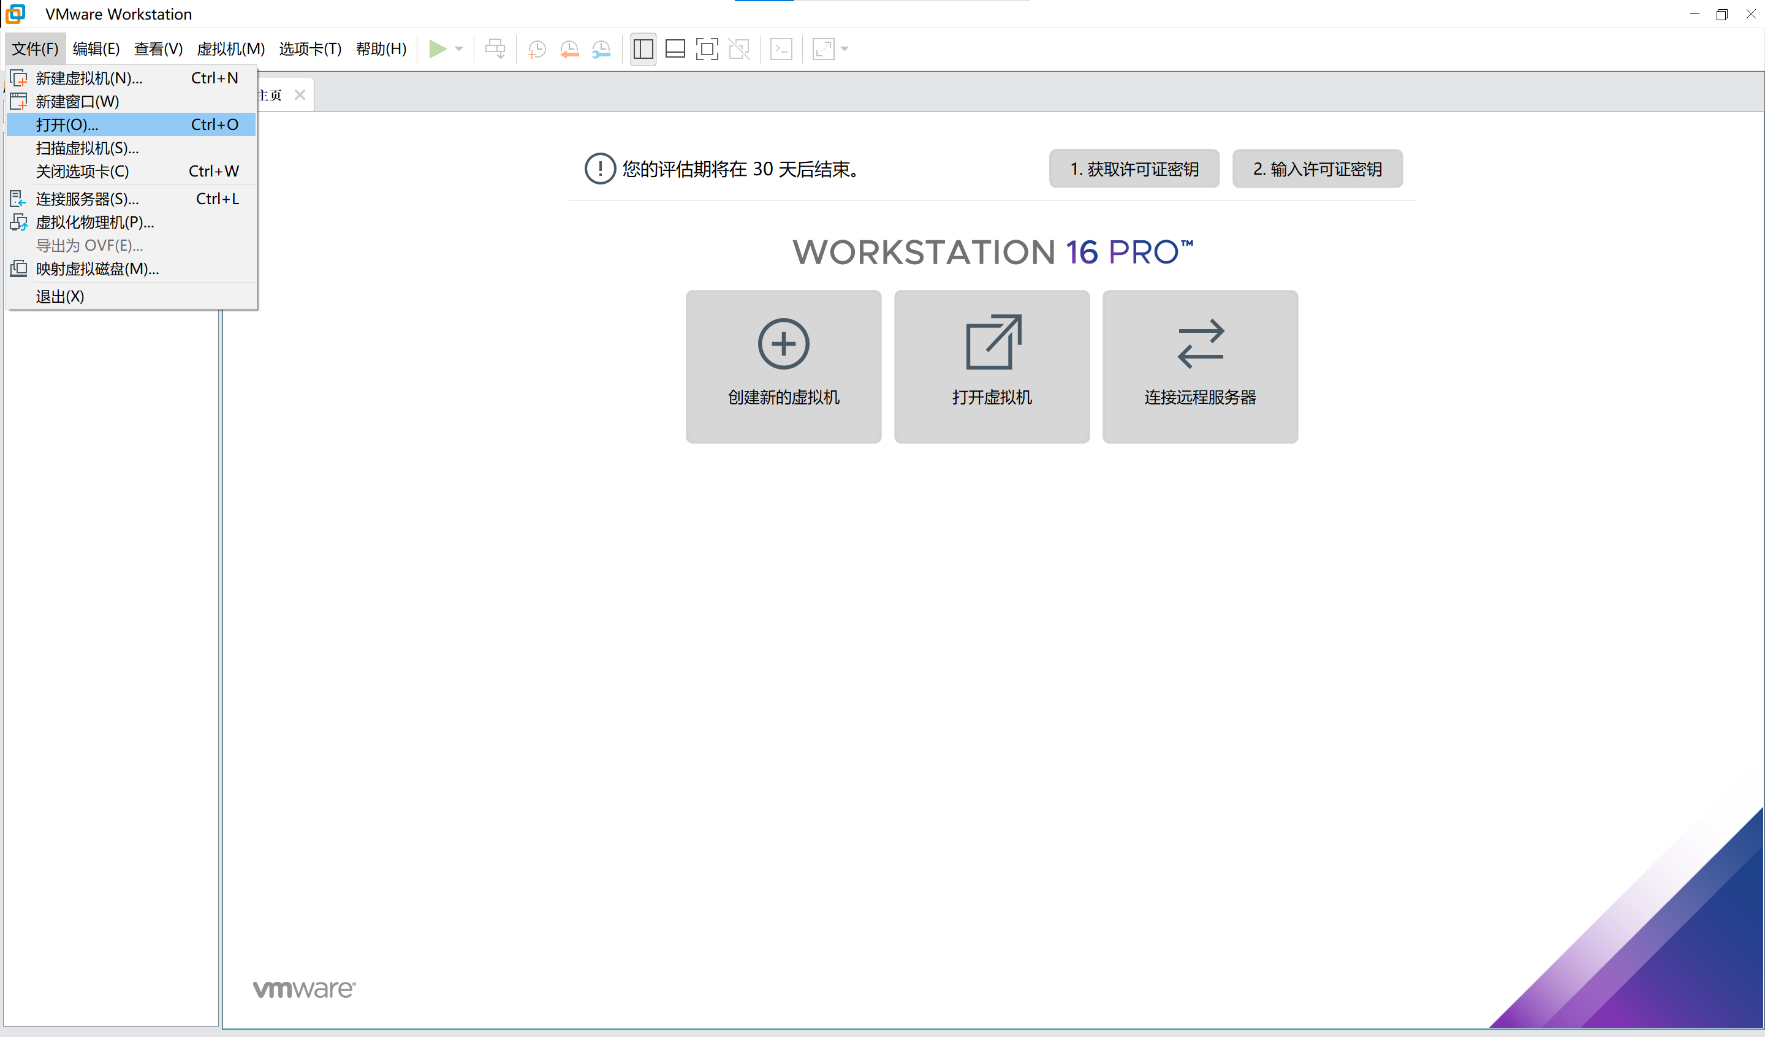This screenshot has width=1765, height=1037.
Task: Open the 文件(F) menu
Action: point(35,49)
